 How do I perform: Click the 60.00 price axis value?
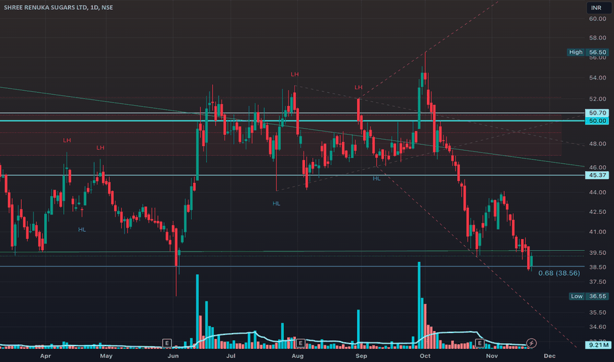[598, 19]
